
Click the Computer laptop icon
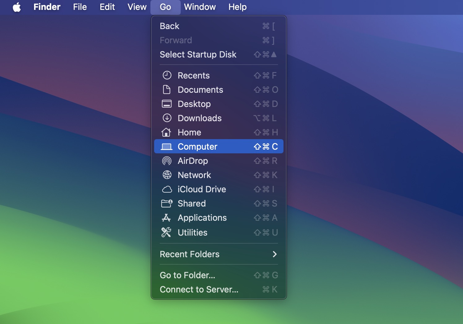[167, 146]
